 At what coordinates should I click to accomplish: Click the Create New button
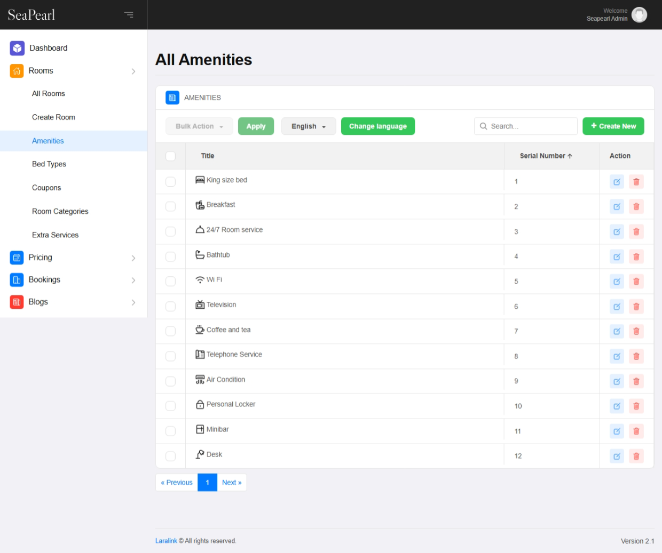pos(613,126)
